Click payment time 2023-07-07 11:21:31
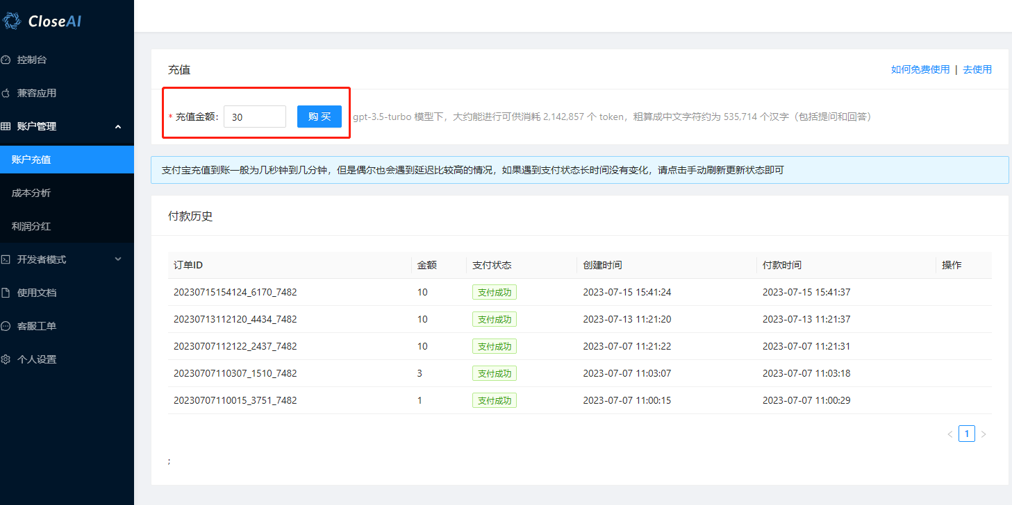This screenshot has height=505, width=1012. 806,346
